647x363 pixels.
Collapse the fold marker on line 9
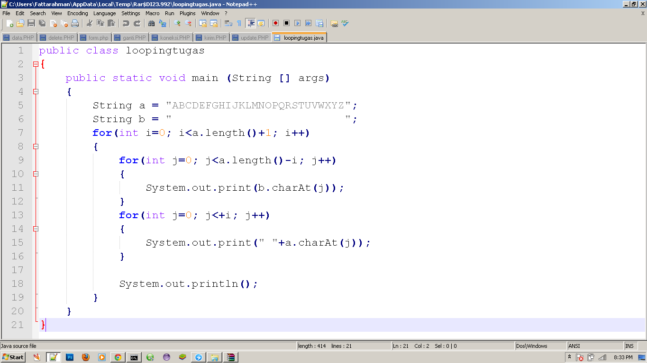[x=36, y=174]
